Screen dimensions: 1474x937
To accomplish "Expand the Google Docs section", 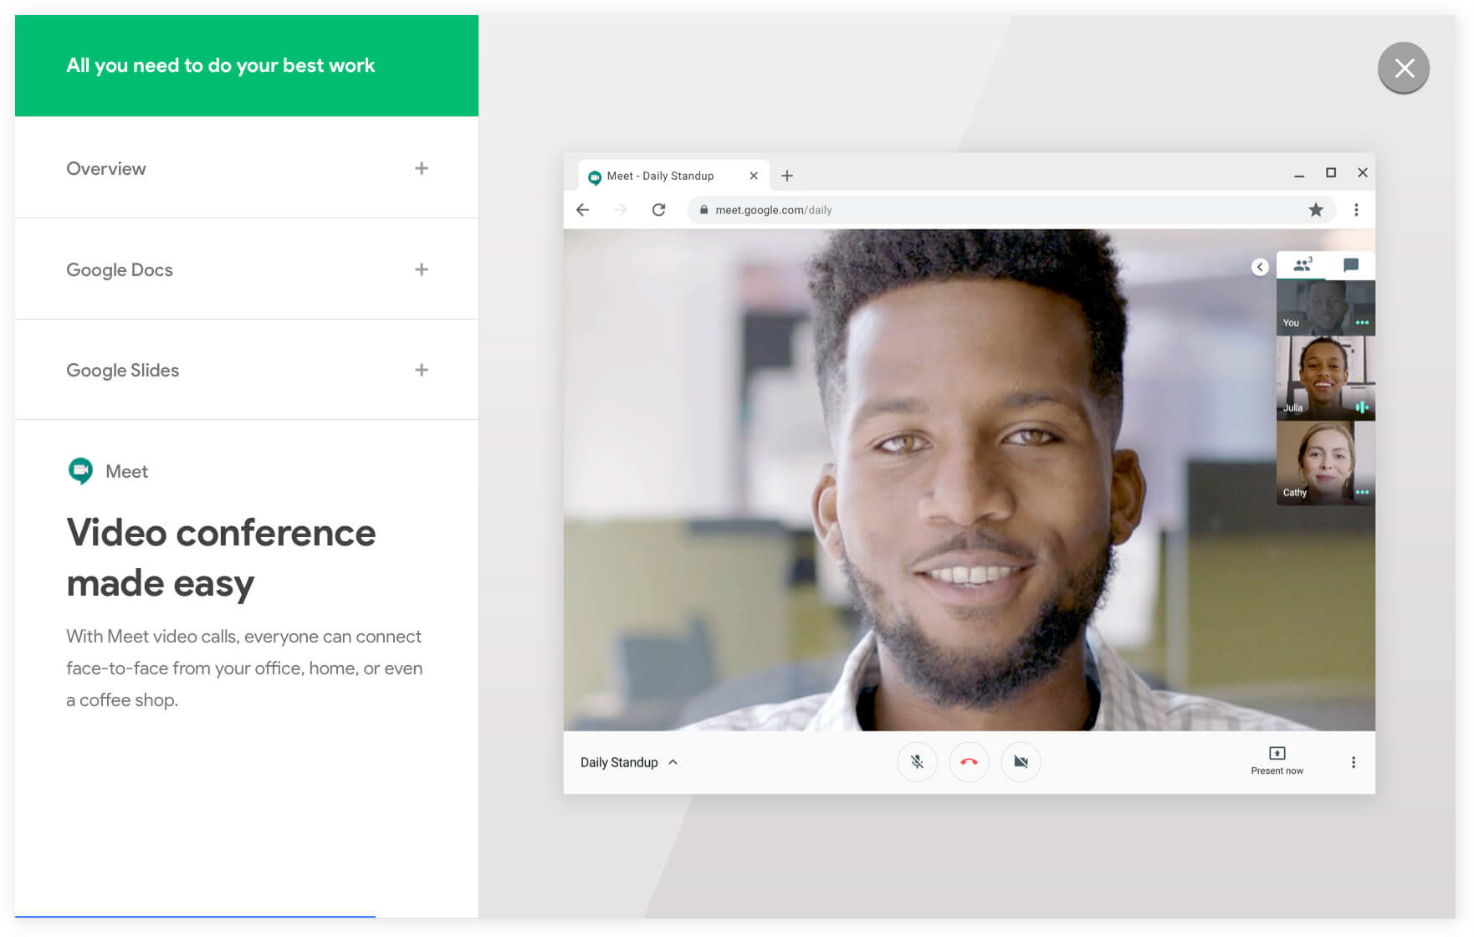I will (x=247, y=269).
